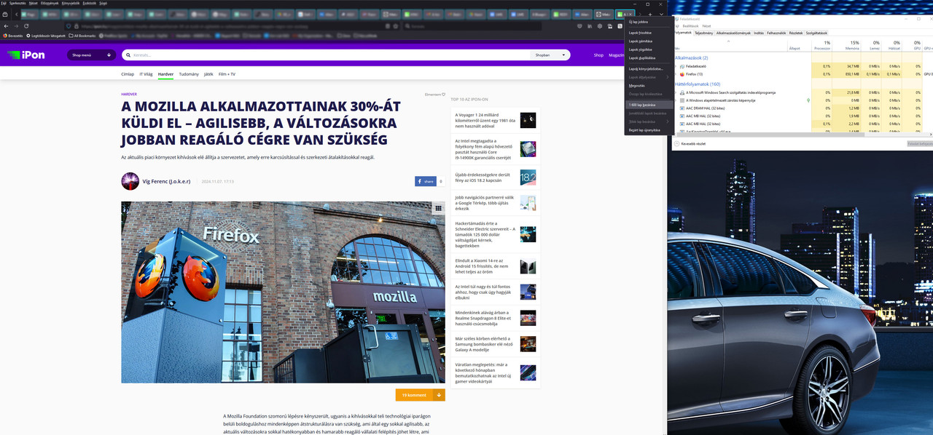Viewport: 933px width, 435px height.
Task: Click the Firefox icon in Task Manager list
Action: tap(682, 74)
